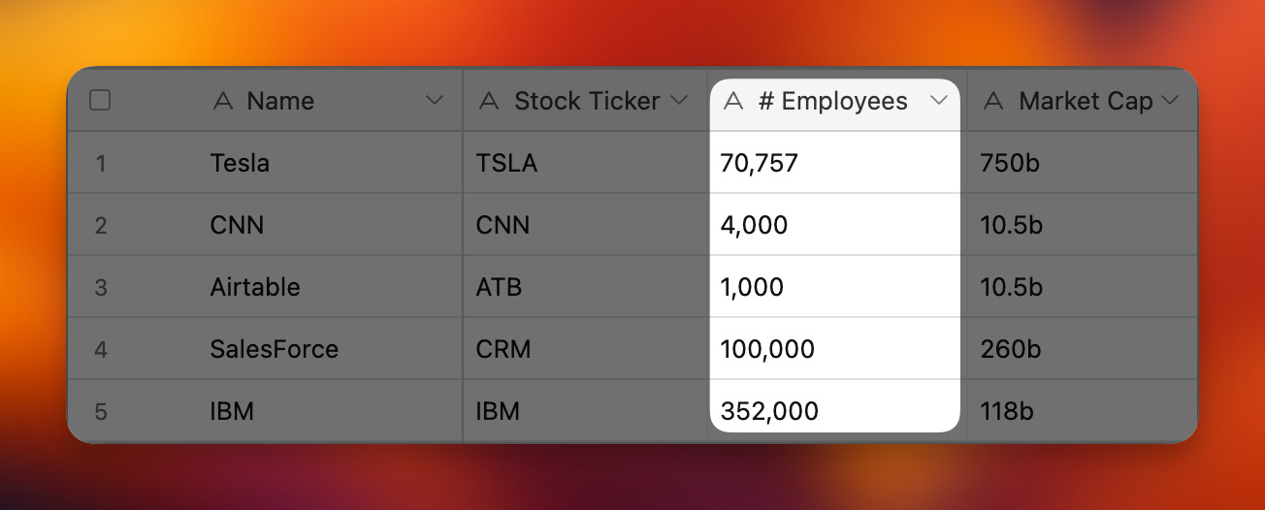
Task: Click the CNN name cell
Action: pos(237,225)
